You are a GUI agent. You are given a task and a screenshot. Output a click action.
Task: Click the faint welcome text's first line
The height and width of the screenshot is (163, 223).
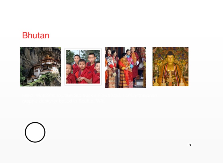pyautogui.click(x=90, y=96)
